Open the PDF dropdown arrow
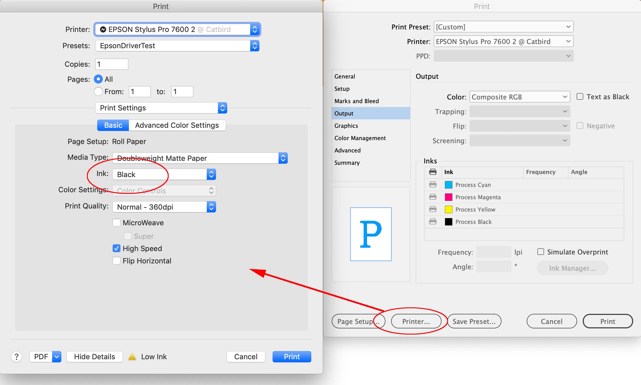 pyautogui.click(x=57, y=357)
